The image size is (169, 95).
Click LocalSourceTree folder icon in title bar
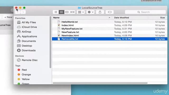click(x=79, y=8)
